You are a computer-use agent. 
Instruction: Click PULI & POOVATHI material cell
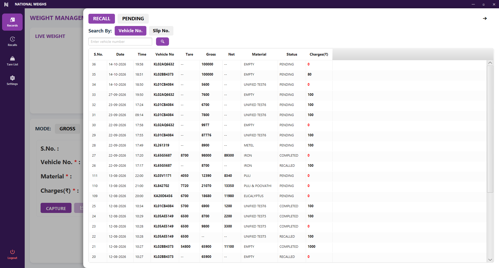pos(258,186)
